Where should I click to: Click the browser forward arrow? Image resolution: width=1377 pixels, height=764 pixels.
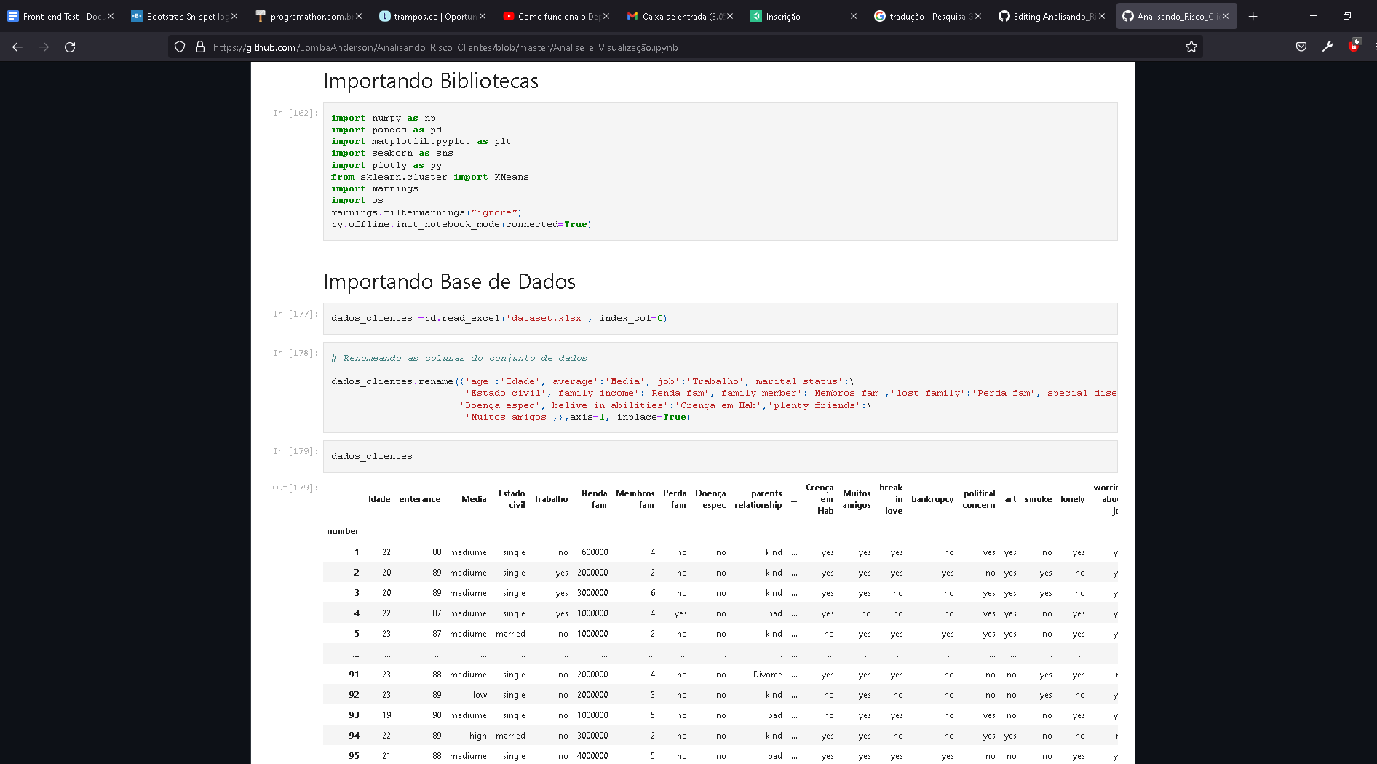(44, 47)
